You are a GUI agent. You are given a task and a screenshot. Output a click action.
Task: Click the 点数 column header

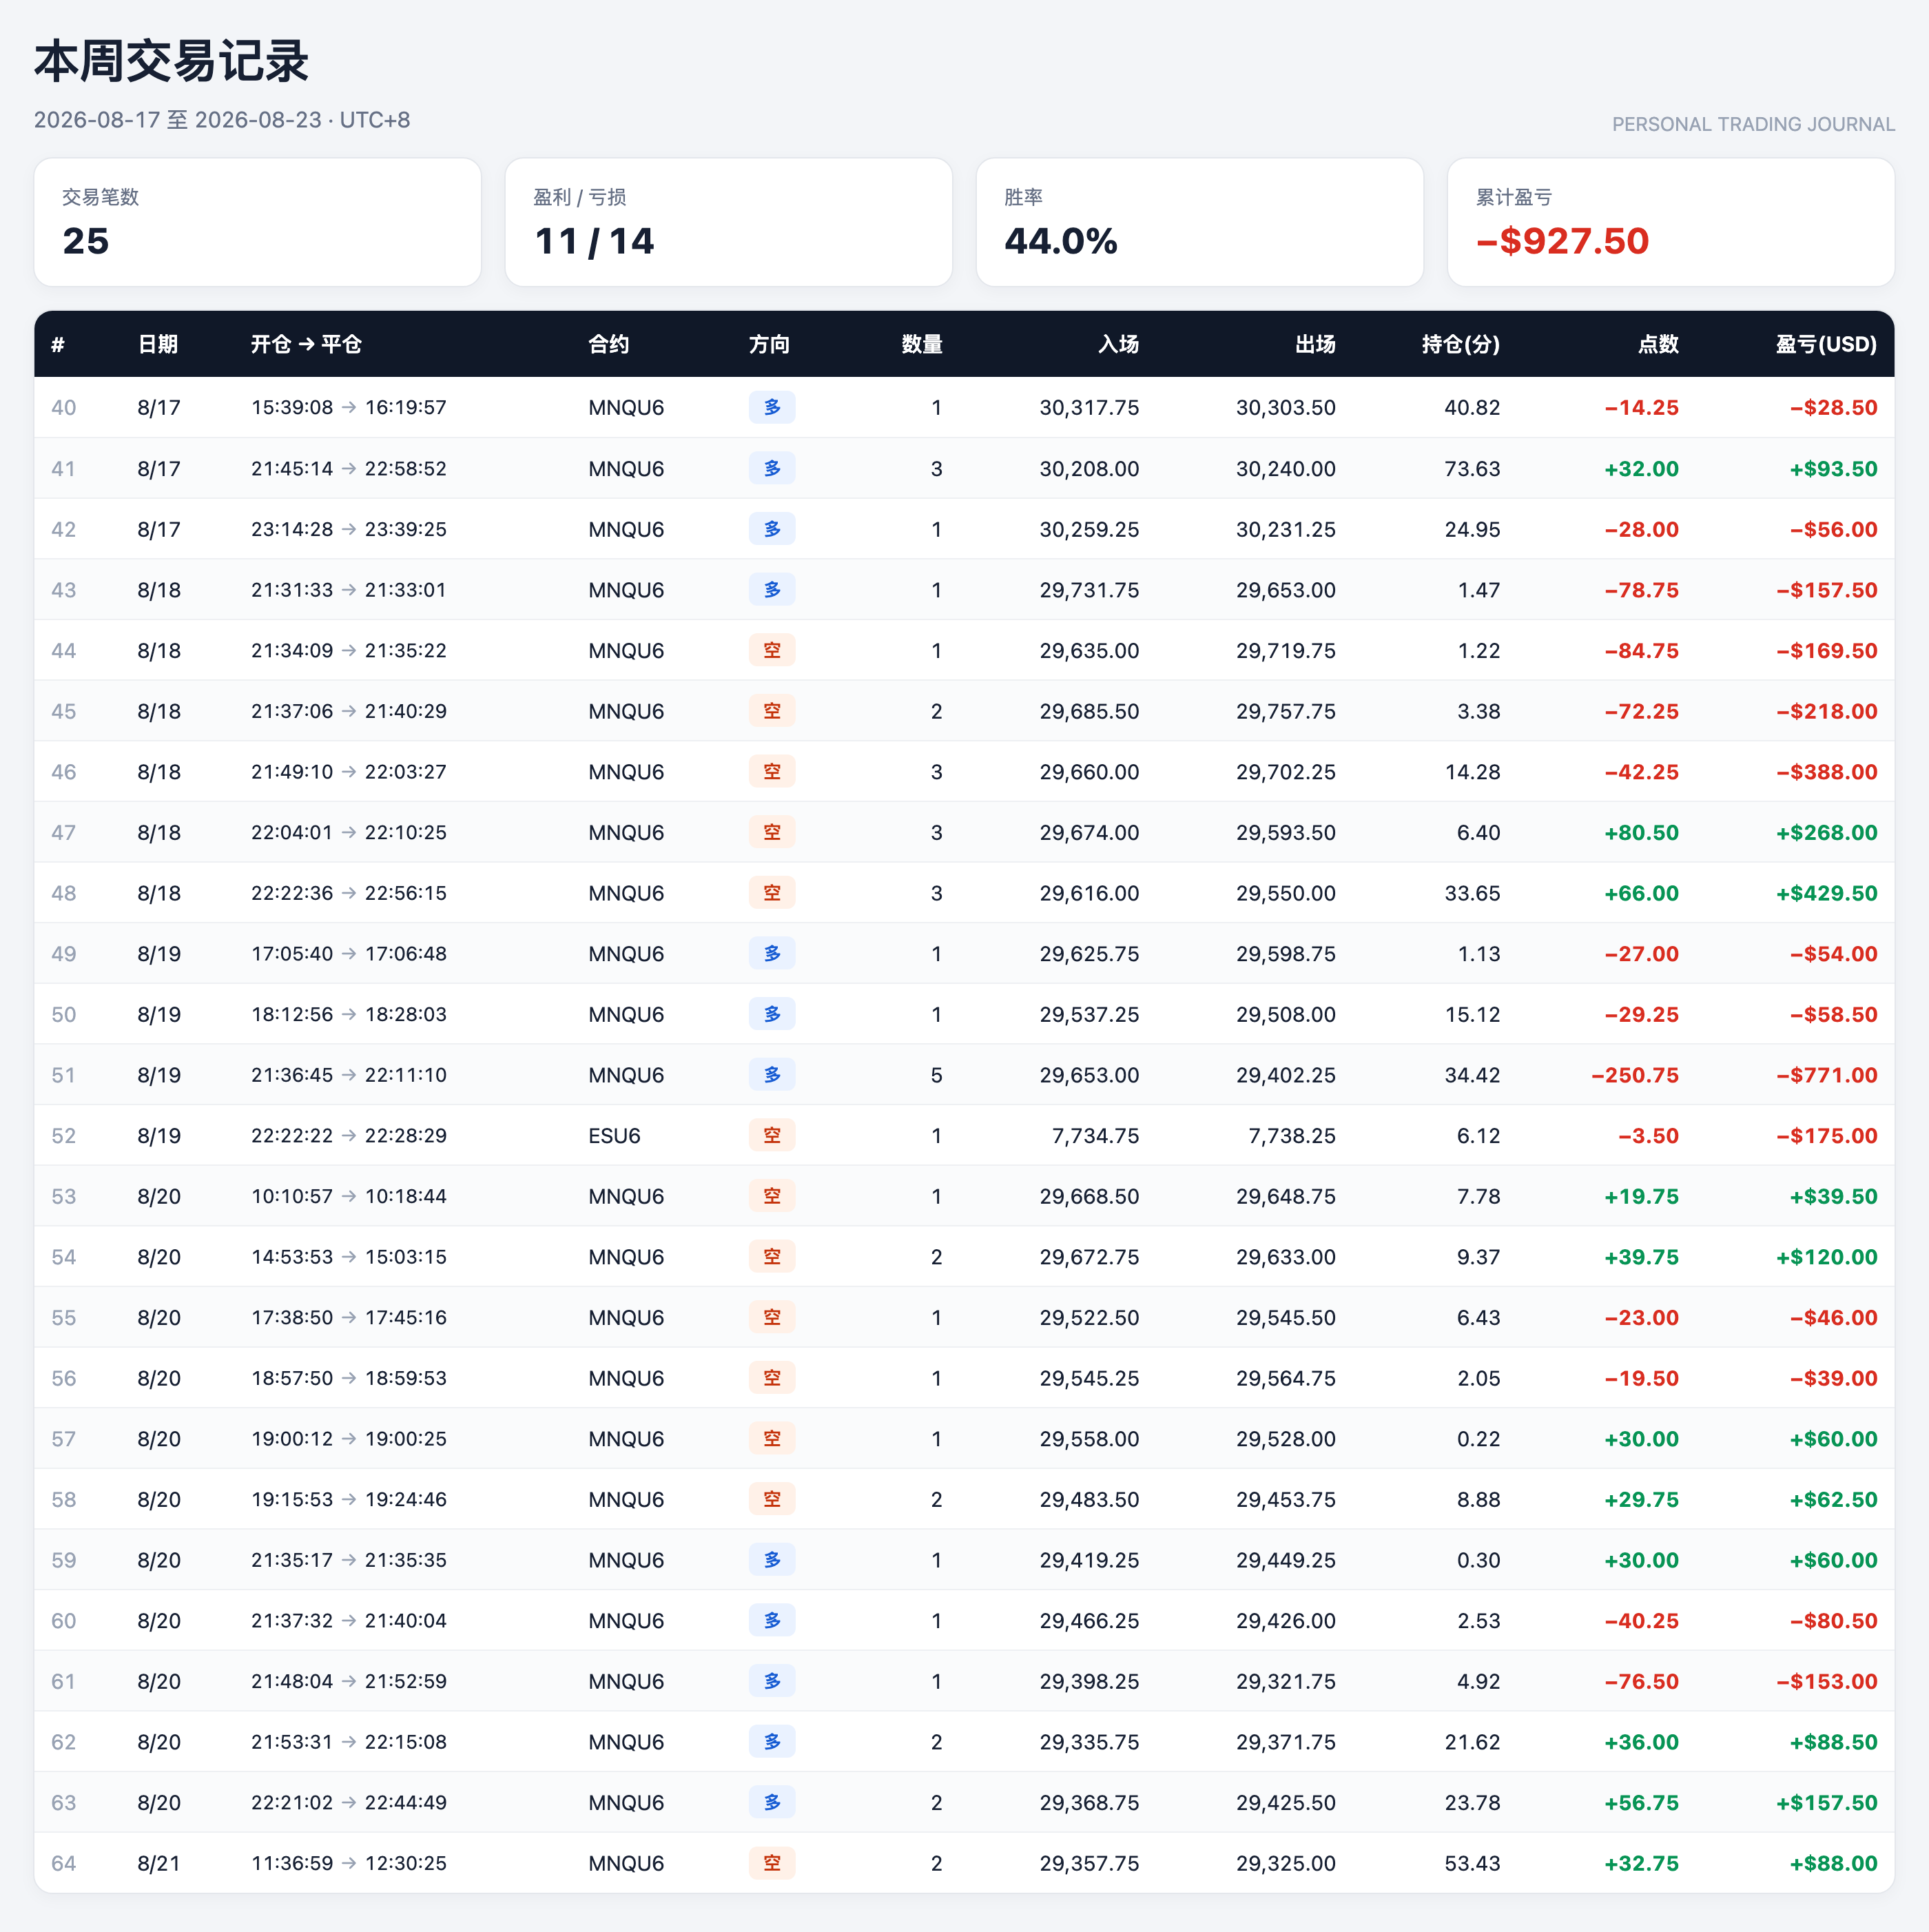[x=1658, y=344]
